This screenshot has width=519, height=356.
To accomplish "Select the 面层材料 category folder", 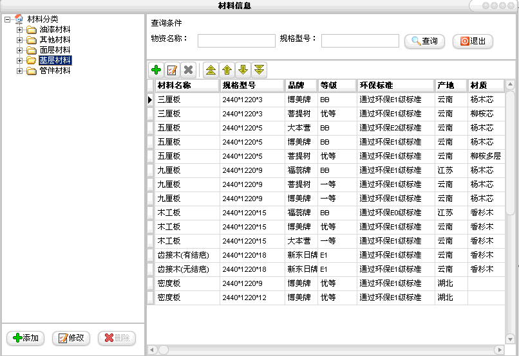I will click(x=55, y=50).
